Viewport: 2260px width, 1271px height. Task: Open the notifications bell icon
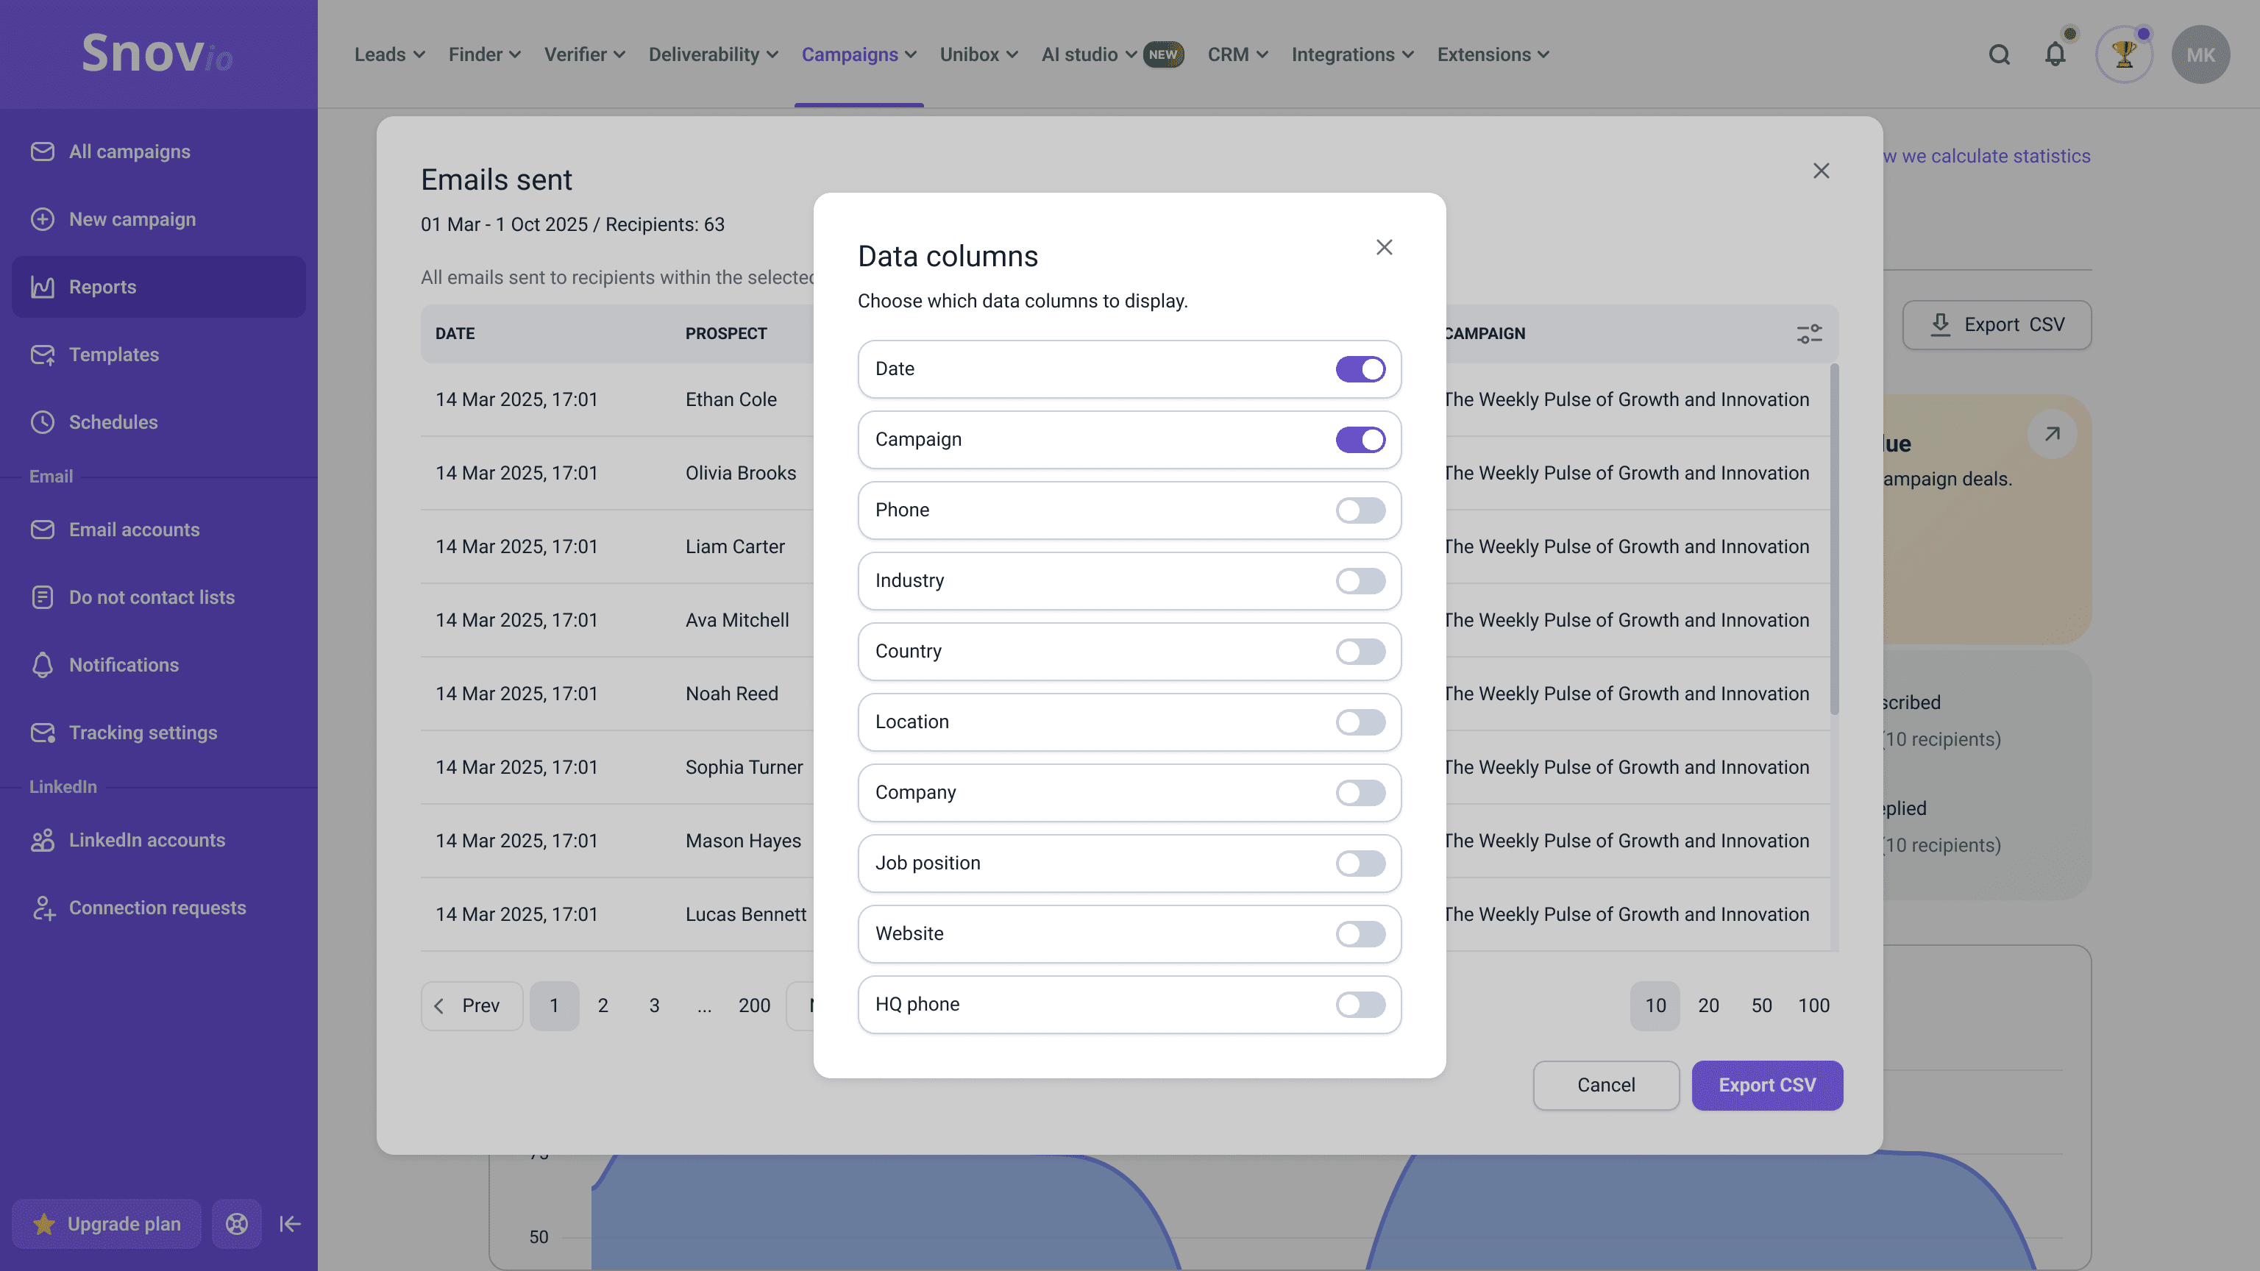click(x=2055, y=54)
